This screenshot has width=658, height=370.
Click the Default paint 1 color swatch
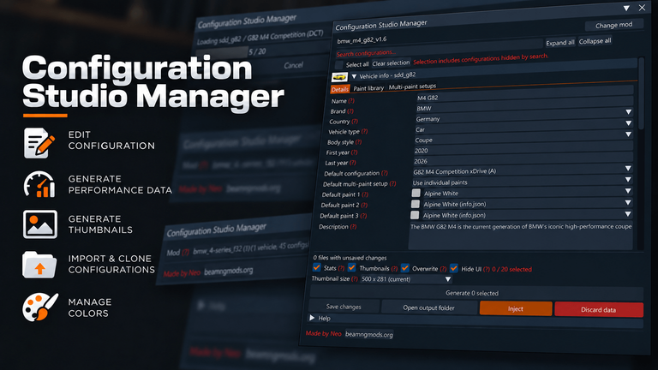[416, 193]
